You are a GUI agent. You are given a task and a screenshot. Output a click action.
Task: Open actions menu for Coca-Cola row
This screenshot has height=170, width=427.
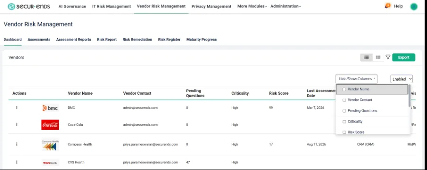point(17,124)
